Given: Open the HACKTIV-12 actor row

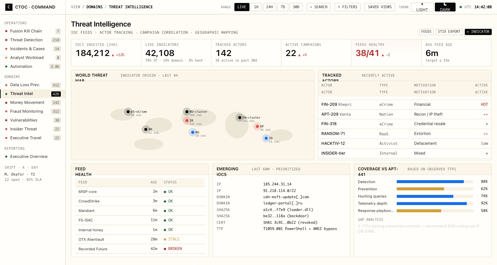Looking at the screenshot, I should click(x=405, y=143).
